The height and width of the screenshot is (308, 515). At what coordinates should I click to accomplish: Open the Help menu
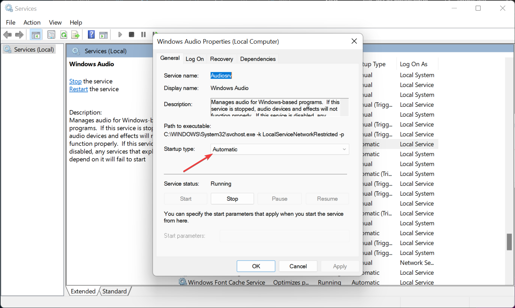click(76, 23)
